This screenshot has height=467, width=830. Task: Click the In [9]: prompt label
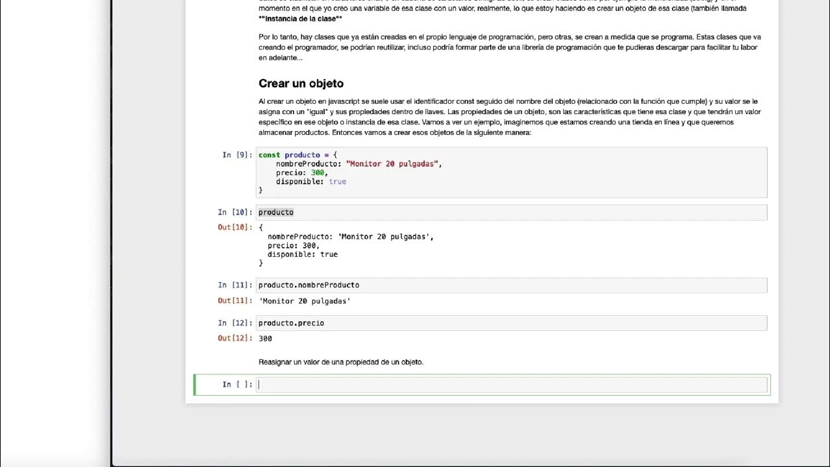click(237, 155)
